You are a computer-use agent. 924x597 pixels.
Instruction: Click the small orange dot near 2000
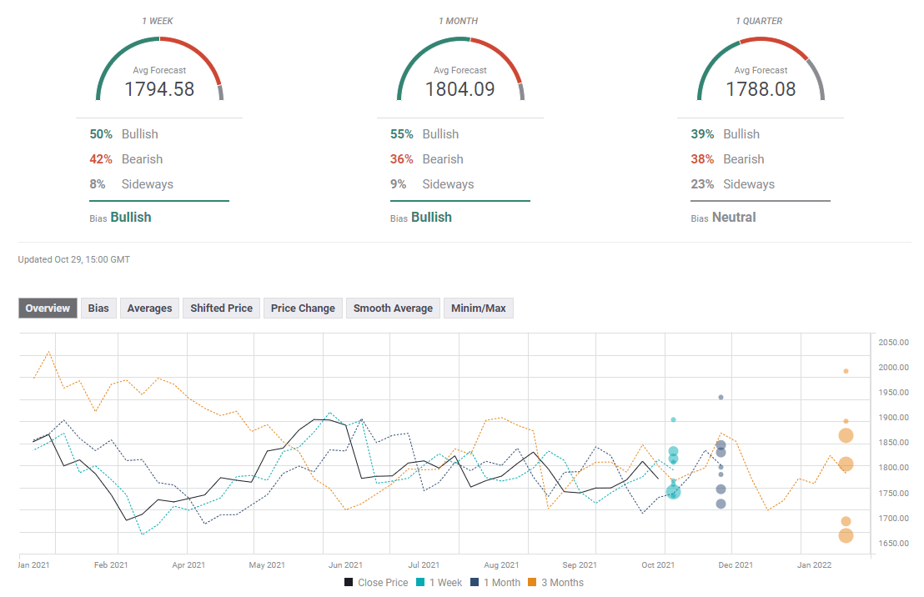[846, 371]
